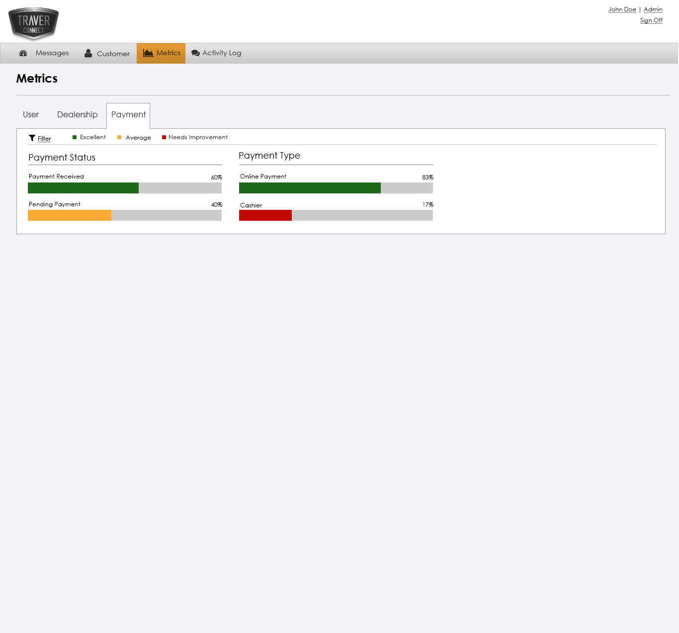Select the Payment tab
The height and width of the screenshot is (633, 679).
[x=128, y=115]
